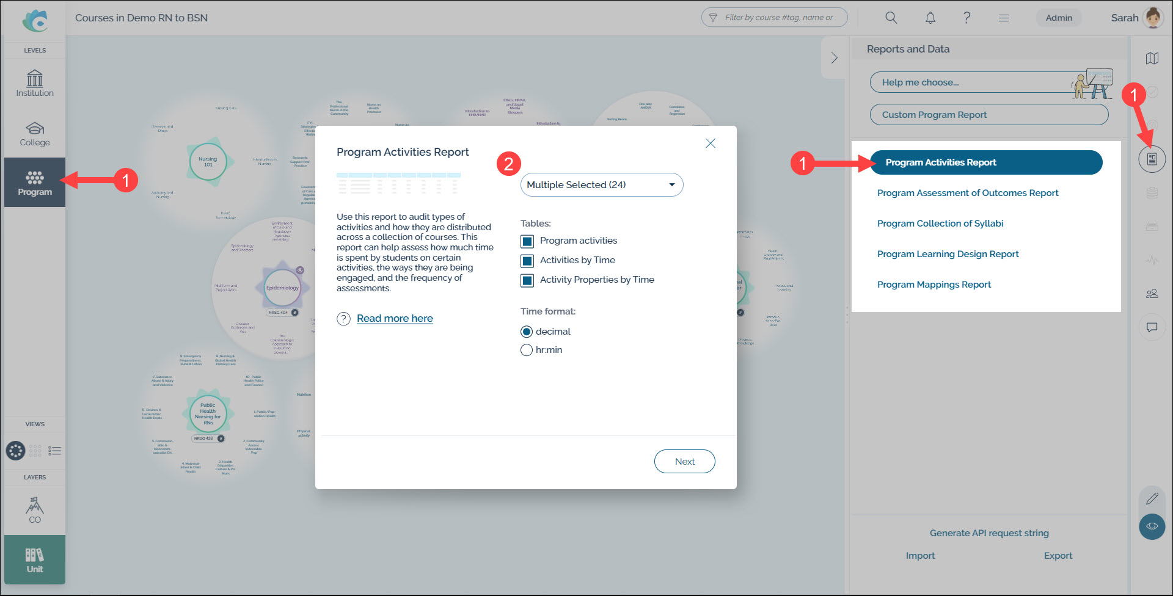Open the notifications bell
This screenshot has height=596, width=1173.
pos(930,18)
